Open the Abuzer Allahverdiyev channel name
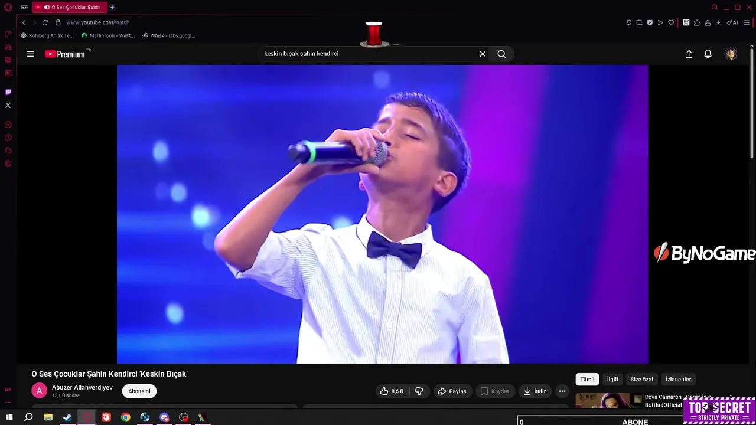The height and width of the screenshot is (425, 756). pyautogui.click(x=82, y=387)
